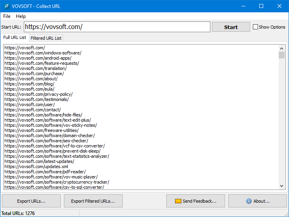Click Export Filtered URLs button
289x217 pixels.
point(93,201)
